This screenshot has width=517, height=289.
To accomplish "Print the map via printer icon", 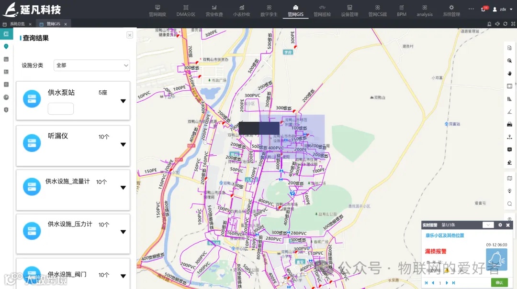I will click(509, 124).
